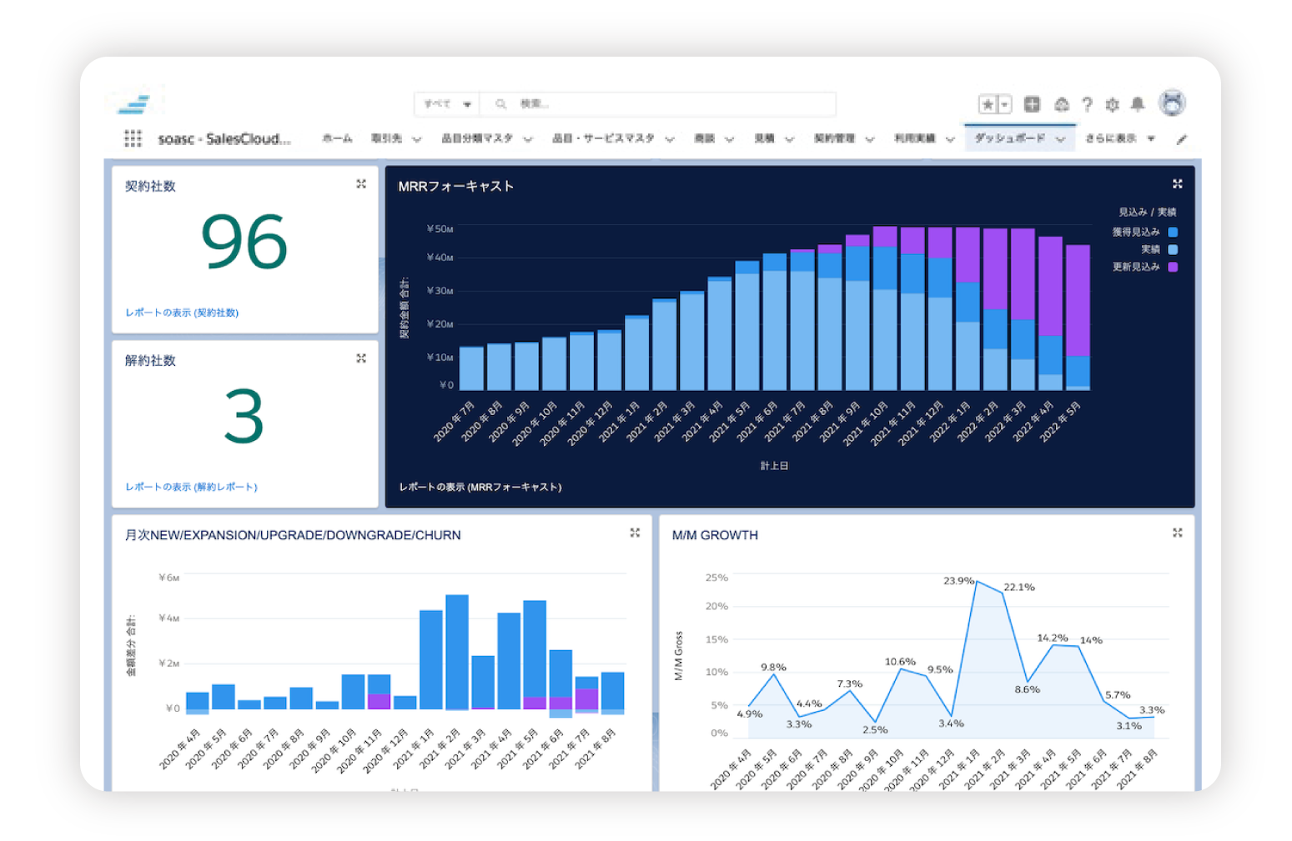Click the 2021年2月 bar in monthly chart
1292x841 pixels.
456,652
